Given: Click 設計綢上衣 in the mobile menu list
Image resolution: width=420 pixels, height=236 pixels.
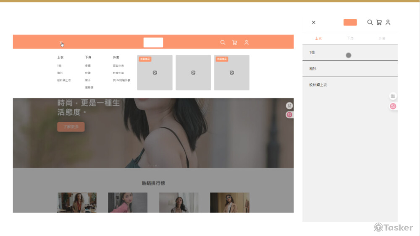Looking at the screenshot, I should coord(318,85).
